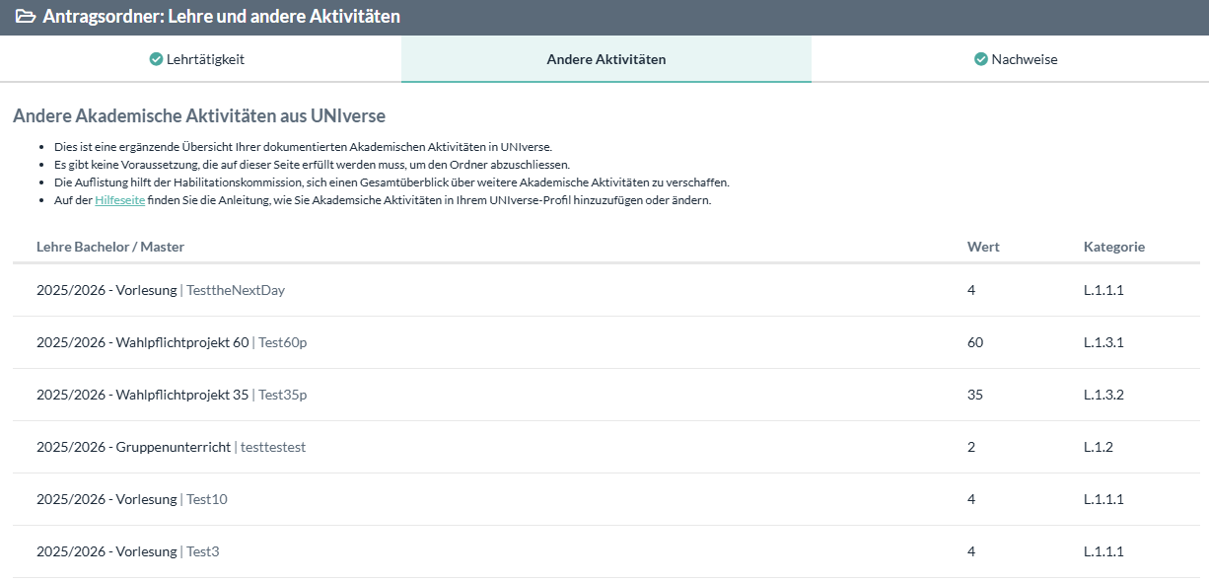Viewport: 1209px width, 582px height.
Task: Choose the Gruppenunterricht testtestest entry
Action: (x=171, y=447)
